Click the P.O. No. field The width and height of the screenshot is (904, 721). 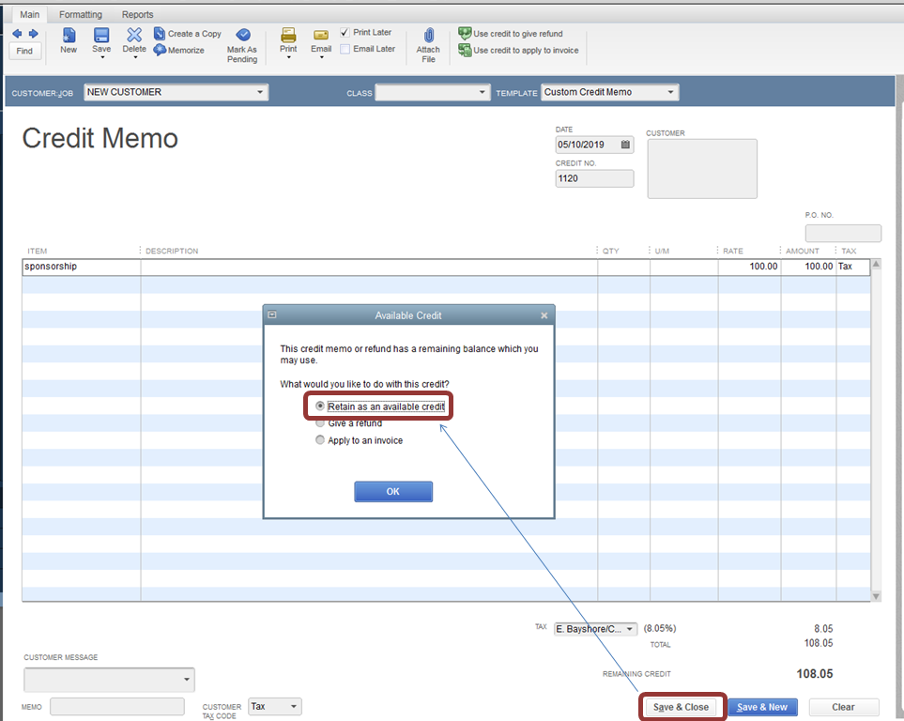point(843,233)
